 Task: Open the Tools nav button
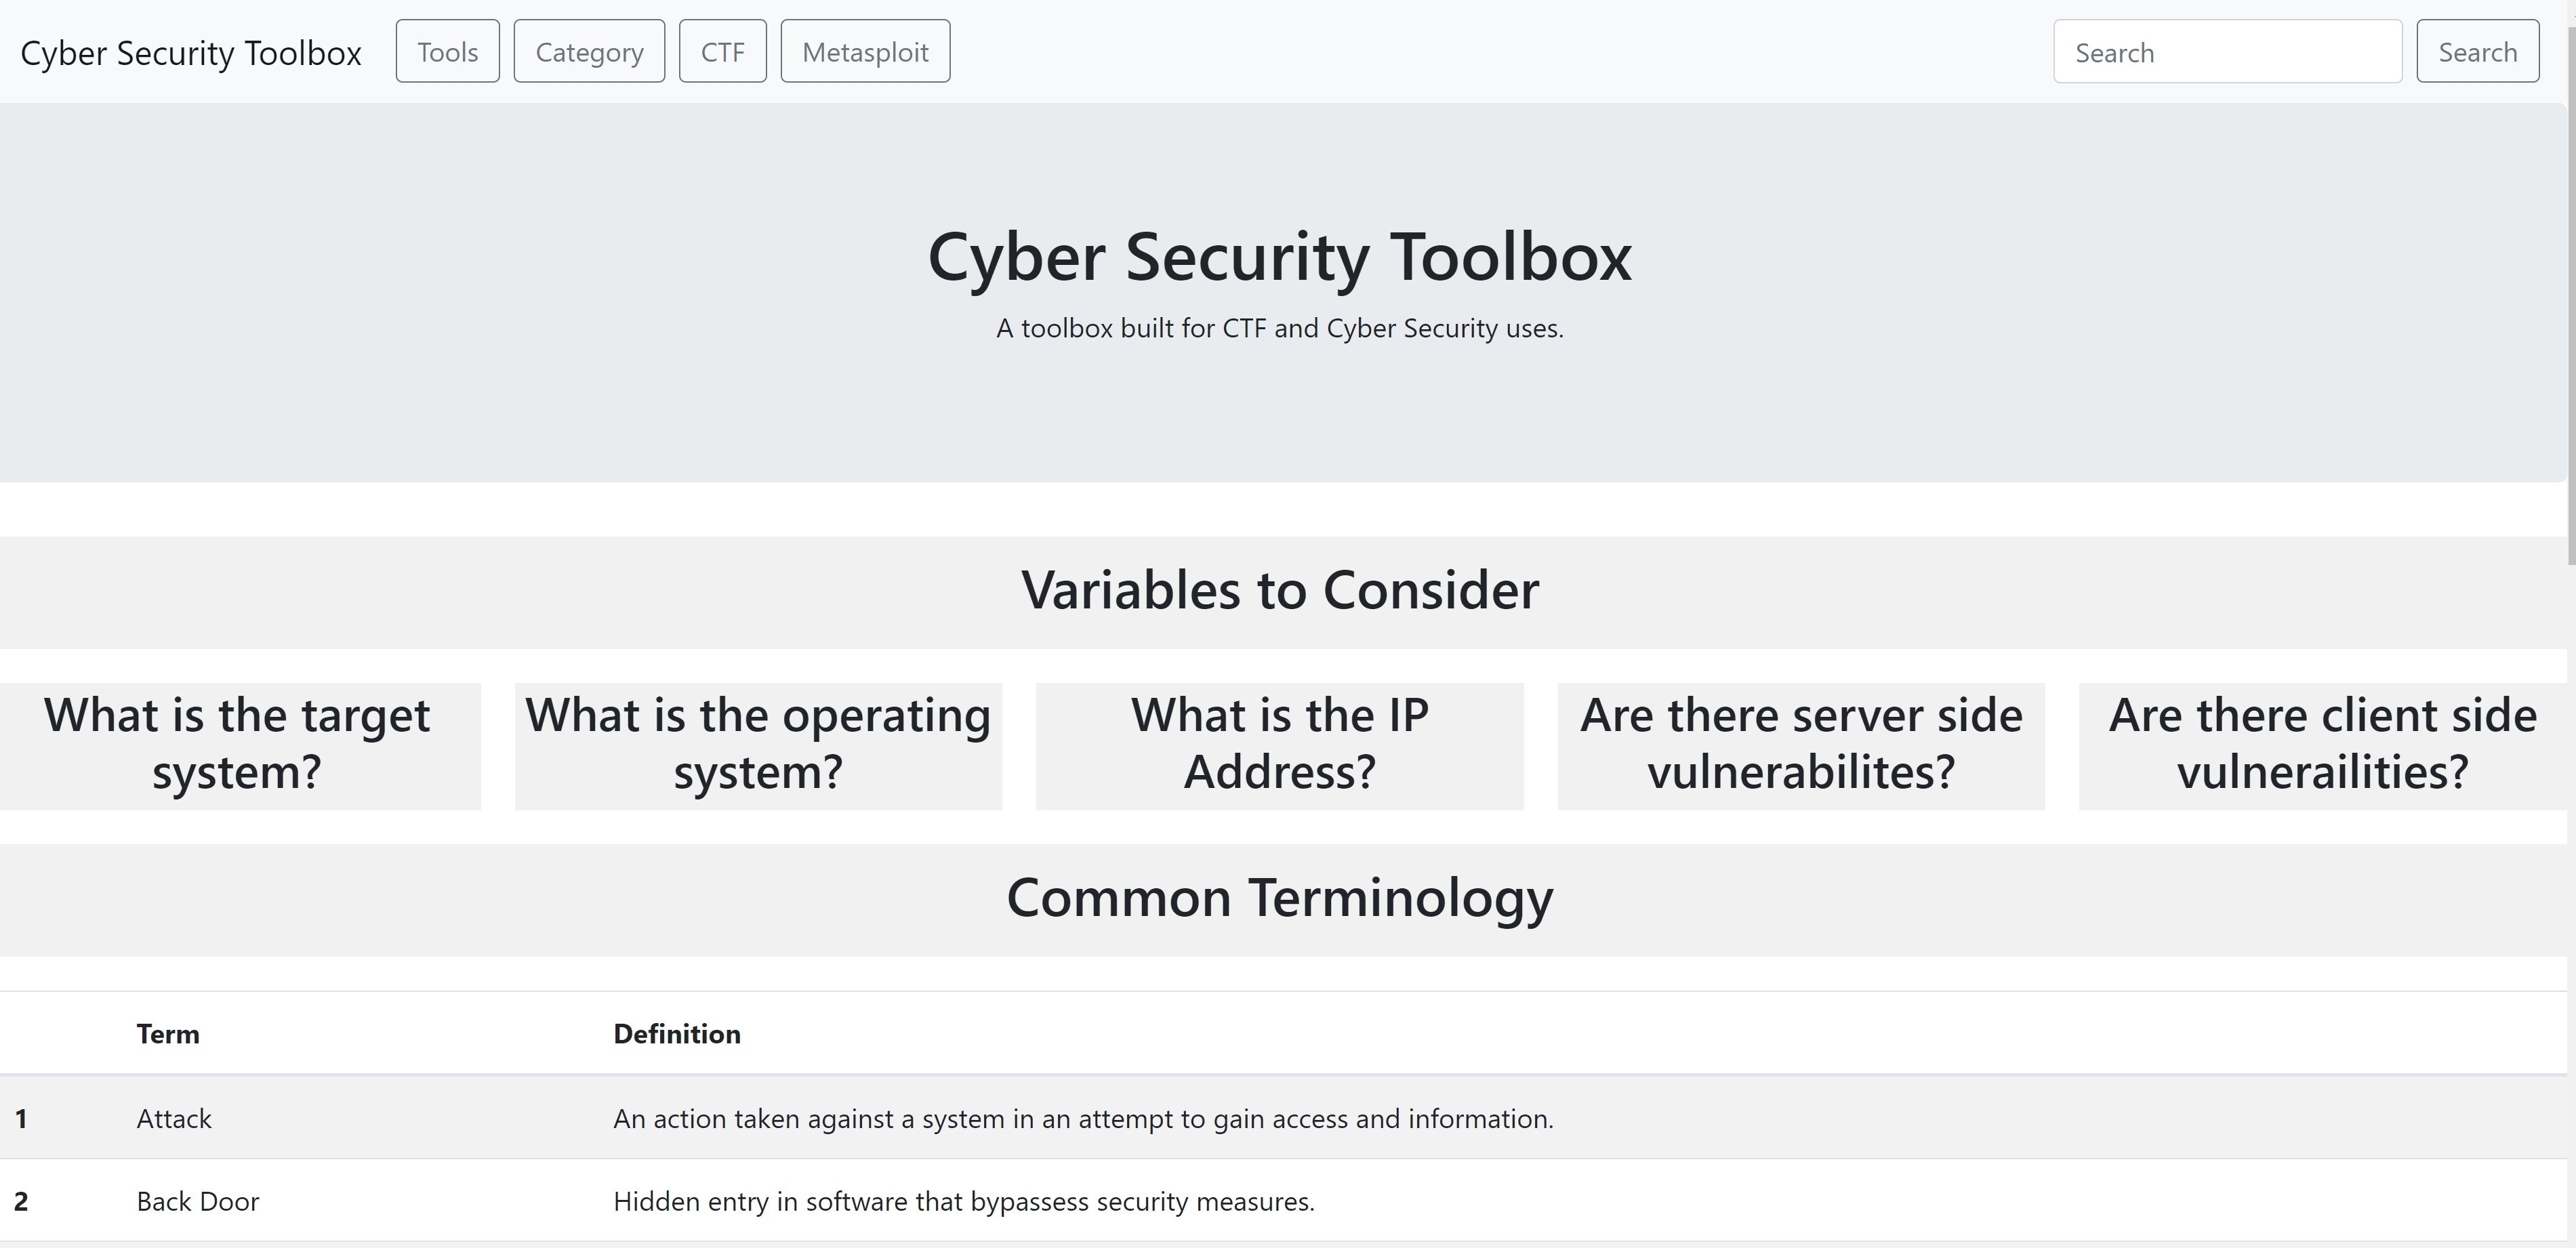coord(447,51)
